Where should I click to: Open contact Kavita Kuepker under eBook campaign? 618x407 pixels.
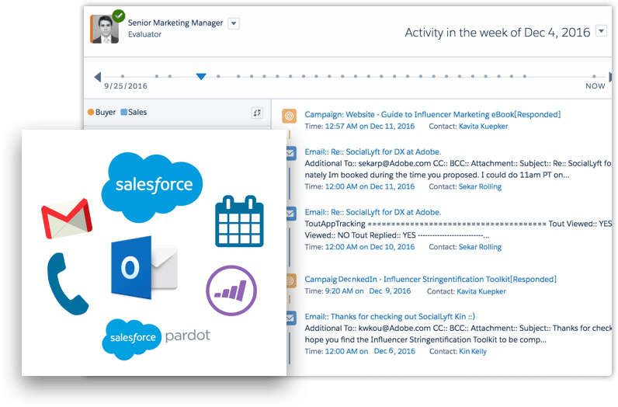pos(483,127)
